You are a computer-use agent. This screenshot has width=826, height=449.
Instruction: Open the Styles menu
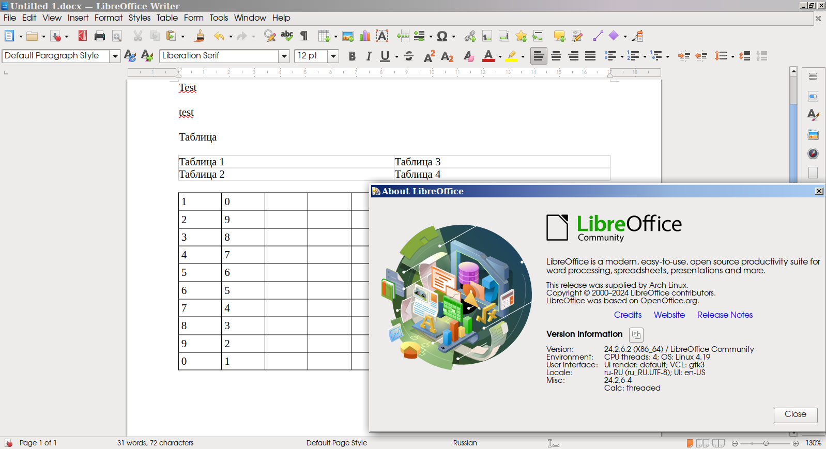coord(140,18)
